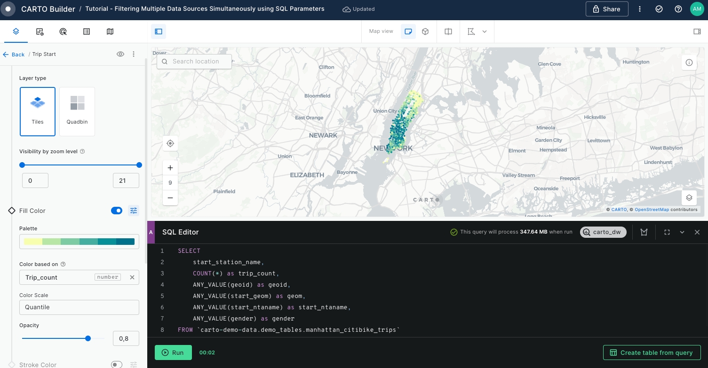The width and height of the screenshot is (708, 368).
Task: Open the CARTO attribution link
Action: [619, 210]
